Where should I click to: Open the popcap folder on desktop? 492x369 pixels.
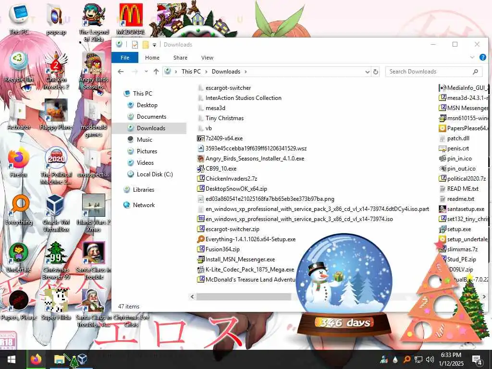(x=56, y=19)
